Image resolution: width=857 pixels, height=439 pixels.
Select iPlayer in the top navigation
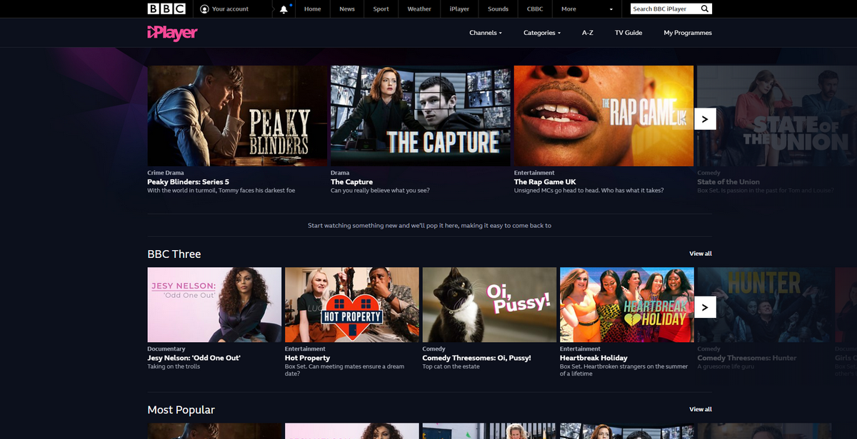click(459, 9)
